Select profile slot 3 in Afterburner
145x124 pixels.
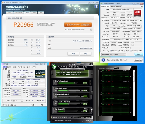pos(62,117)
